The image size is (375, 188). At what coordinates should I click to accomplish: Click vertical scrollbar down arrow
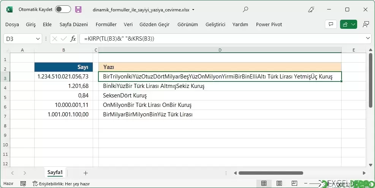pos(370,165)
